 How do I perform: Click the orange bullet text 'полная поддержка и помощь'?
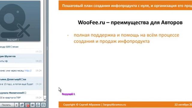pos(126,38)
